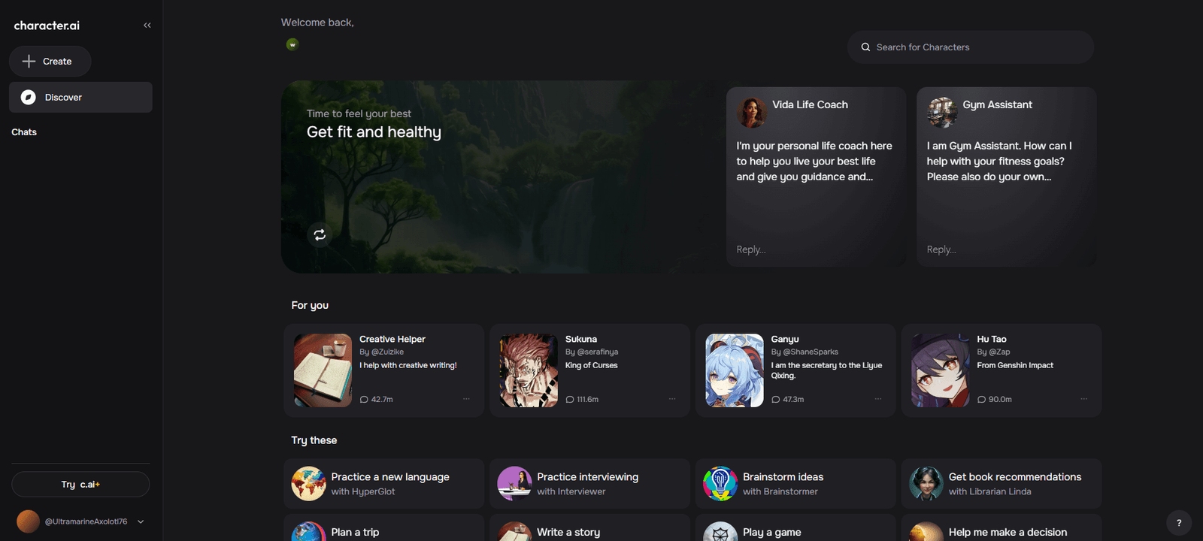This screenshot has width=1203, height=541.
Task: Open more options on the Creative Helper card
Action: [466, 399]
